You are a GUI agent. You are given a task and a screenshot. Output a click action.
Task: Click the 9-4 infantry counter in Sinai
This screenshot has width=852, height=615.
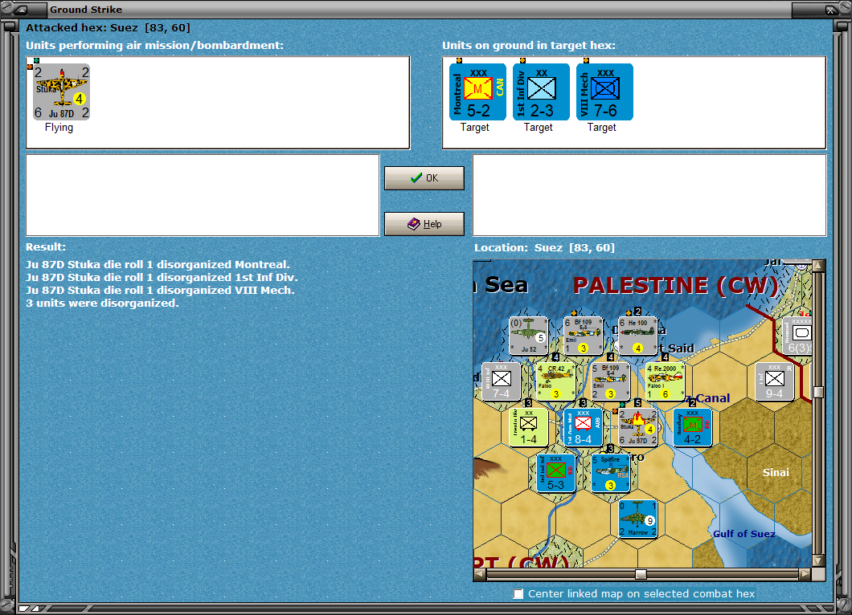pos(775,381)
